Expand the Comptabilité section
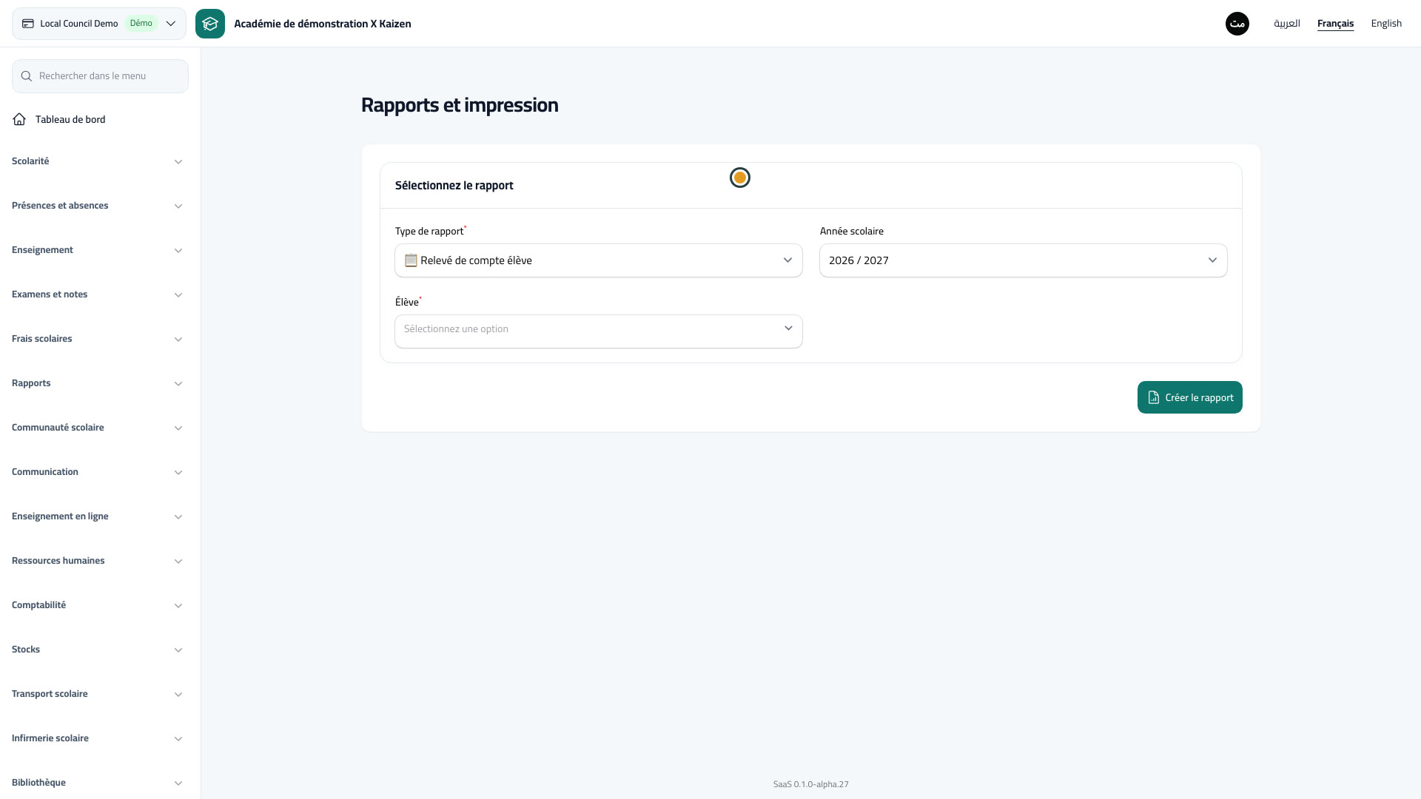Viewport: 1421px width, 799px height. [97, 605]
